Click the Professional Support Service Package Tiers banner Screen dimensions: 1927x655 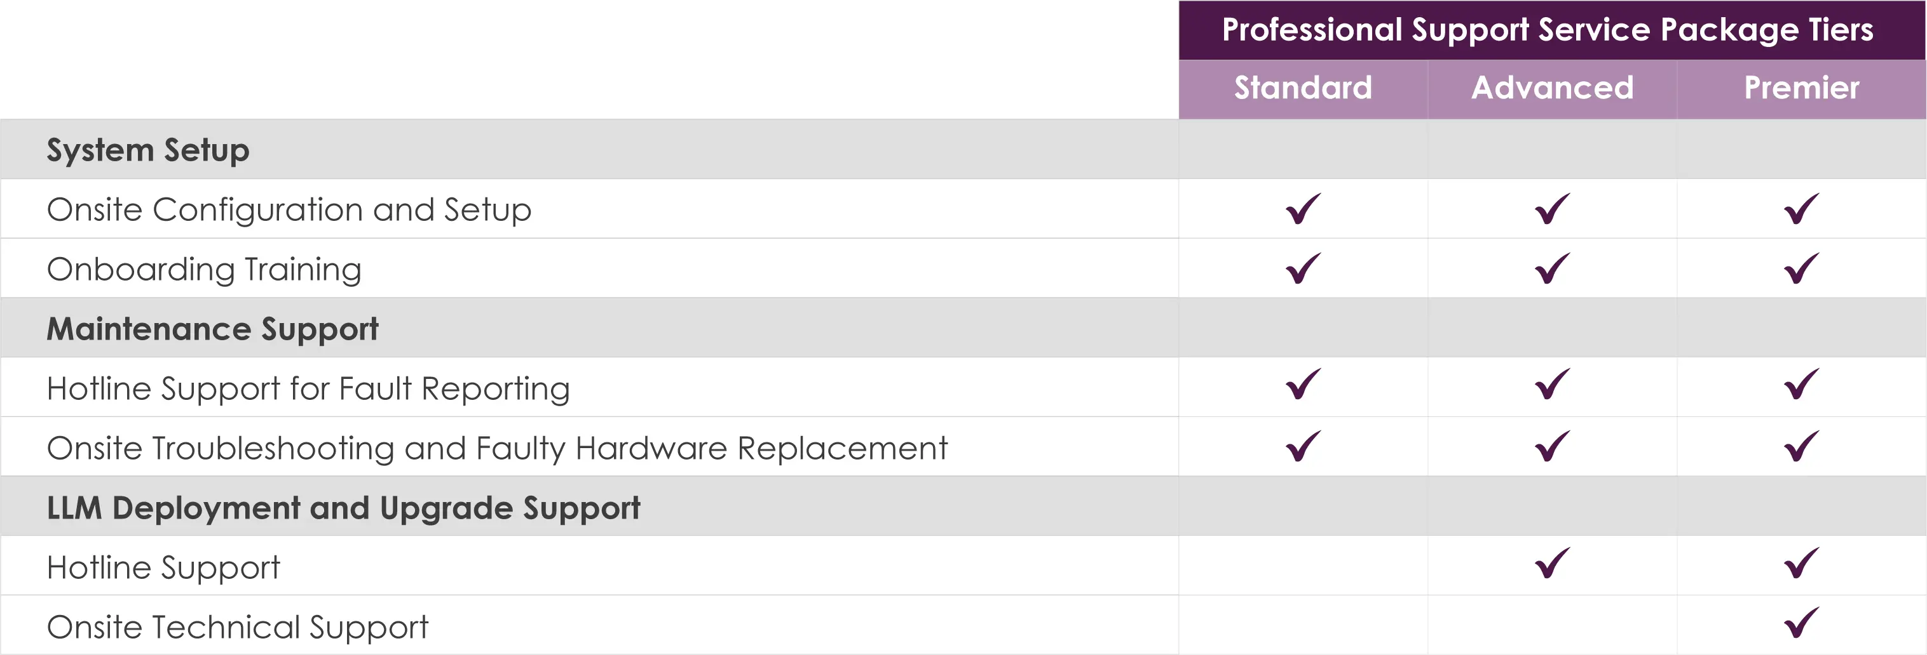point(1552,30)
